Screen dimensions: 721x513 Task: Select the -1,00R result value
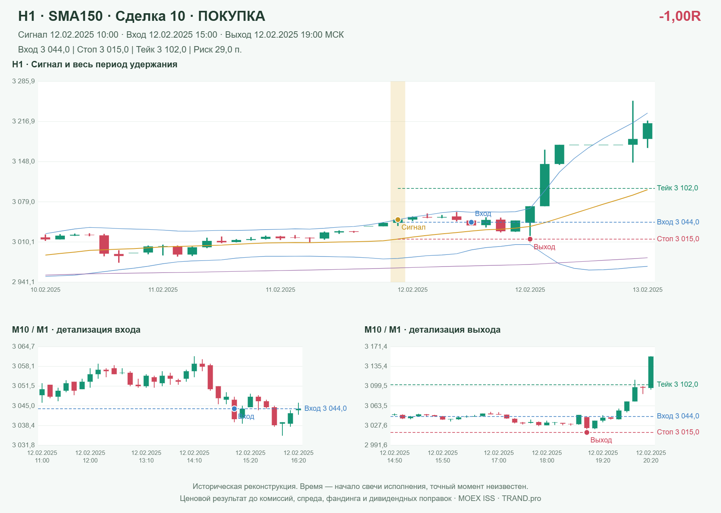(x=680, y=16)
